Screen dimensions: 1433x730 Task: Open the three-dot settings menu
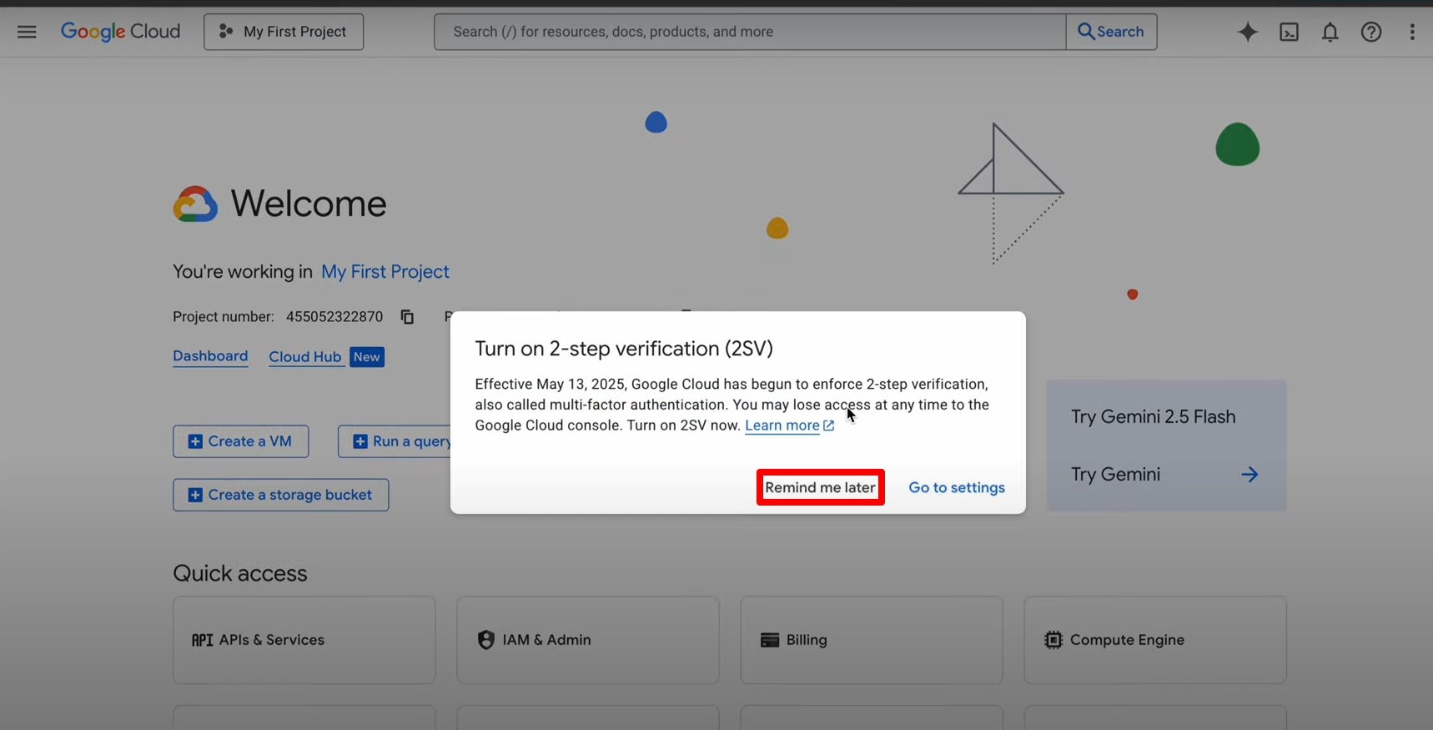1412,32
